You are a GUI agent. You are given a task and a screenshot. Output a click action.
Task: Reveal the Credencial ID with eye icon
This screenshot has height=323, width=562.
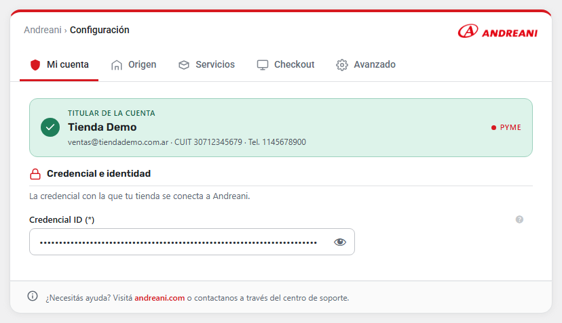tap(340, 242)
